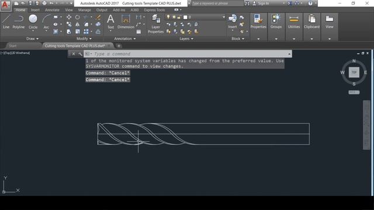This screenshot has height=210, width=374.
Task: Click the Insert block icon
Action: pyautogui.click(x=233, y=22)
